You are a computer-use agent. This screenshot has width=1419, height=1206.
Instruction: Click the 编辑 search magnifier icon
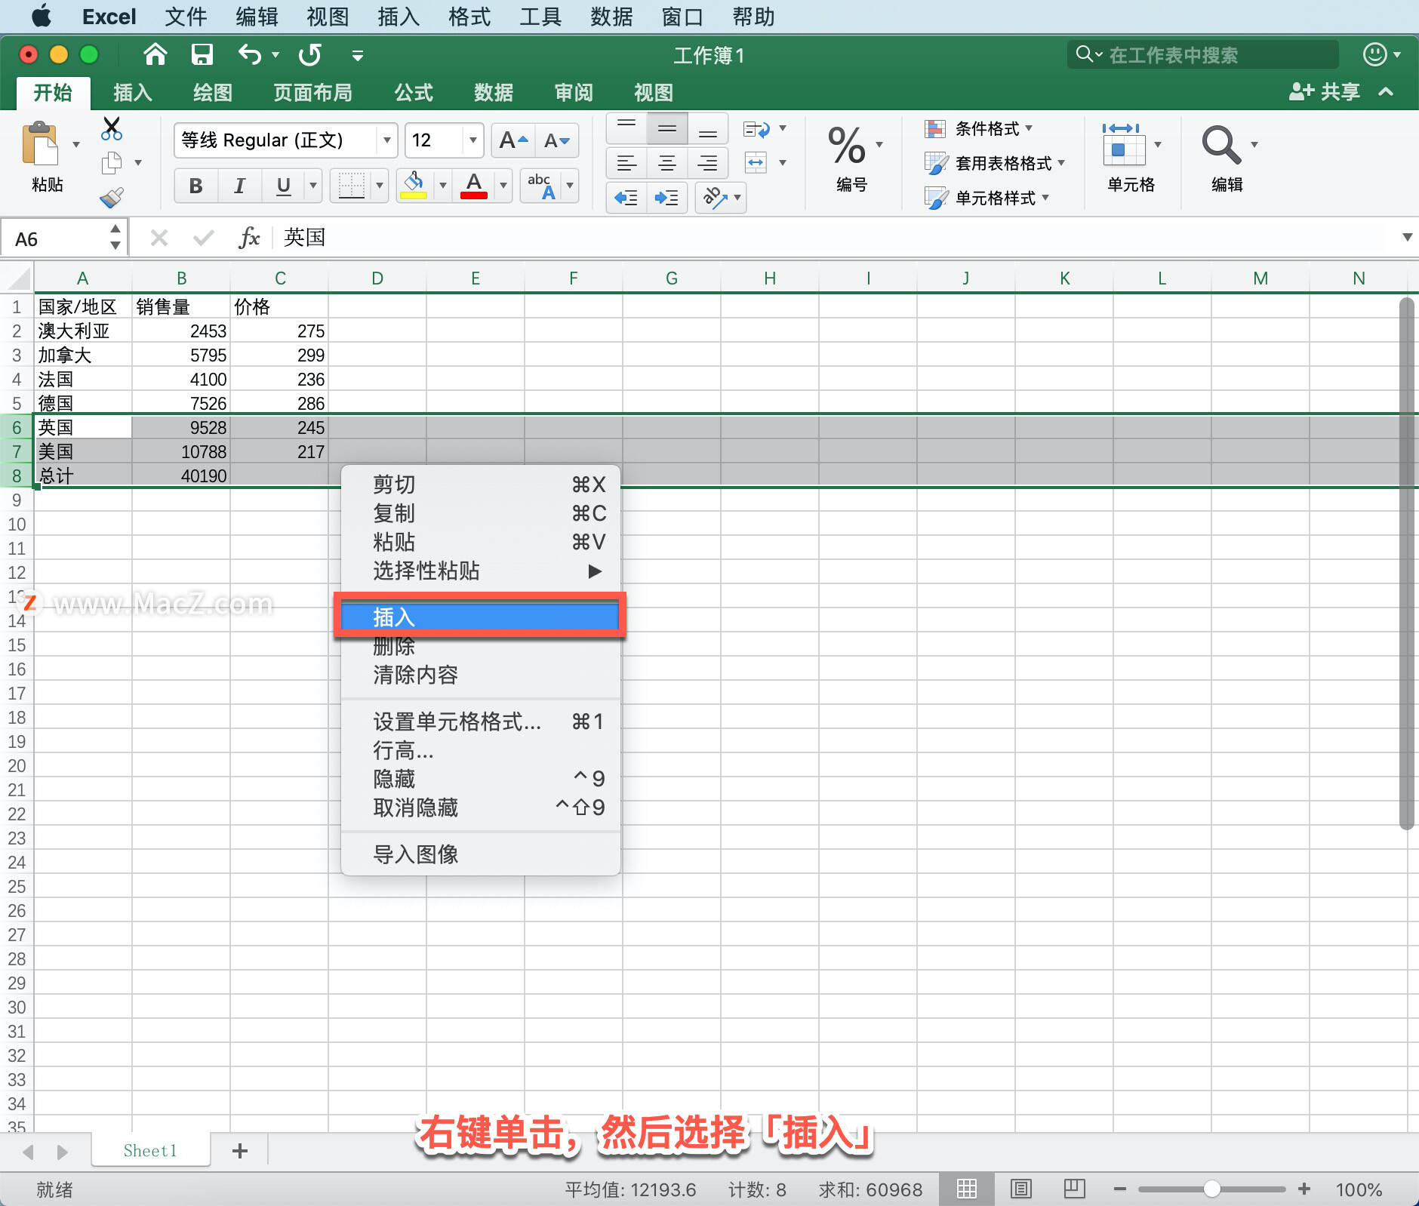[x=1220, y=145]
